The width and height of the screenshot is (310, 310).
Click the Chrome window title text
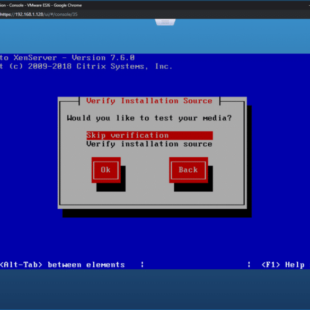[41, 5]
